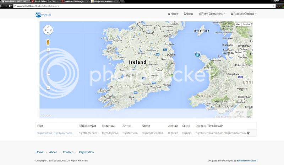Go to Home in the top navigation

pos(173,14)
